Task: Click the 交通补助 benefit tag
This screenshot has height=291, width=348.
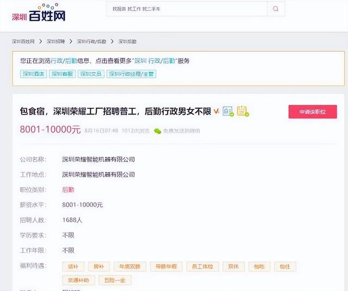Action: tap(78, 280)
